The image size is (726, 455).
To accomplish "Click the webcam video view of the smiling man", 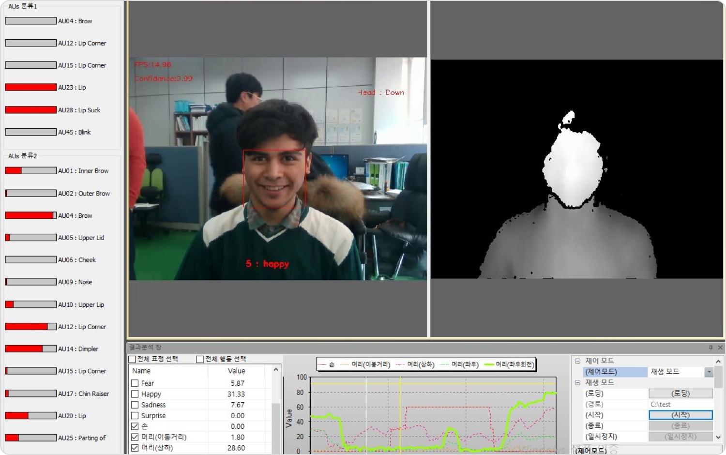I will click(278, 168).
